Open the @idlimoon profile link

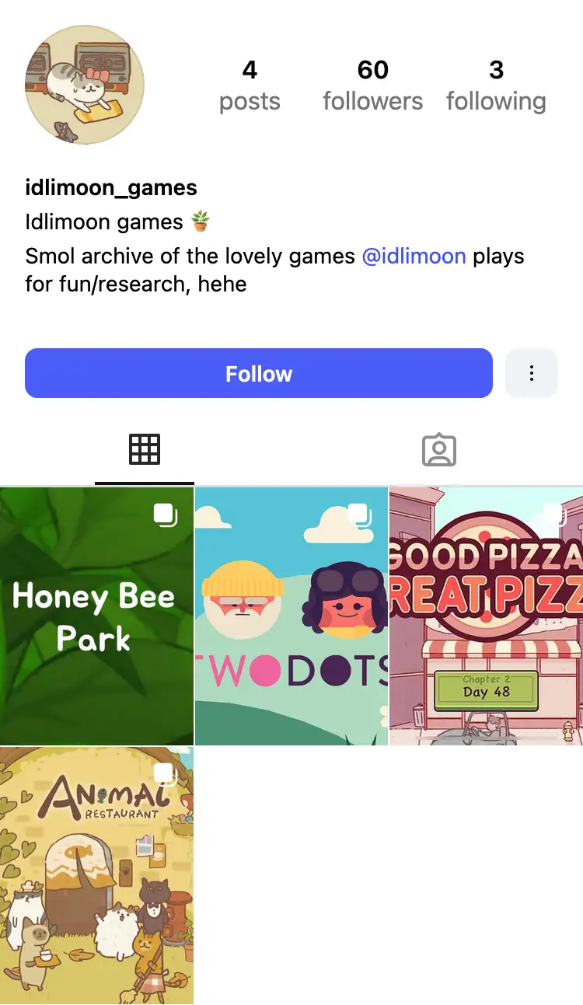[x=414, y=256]
